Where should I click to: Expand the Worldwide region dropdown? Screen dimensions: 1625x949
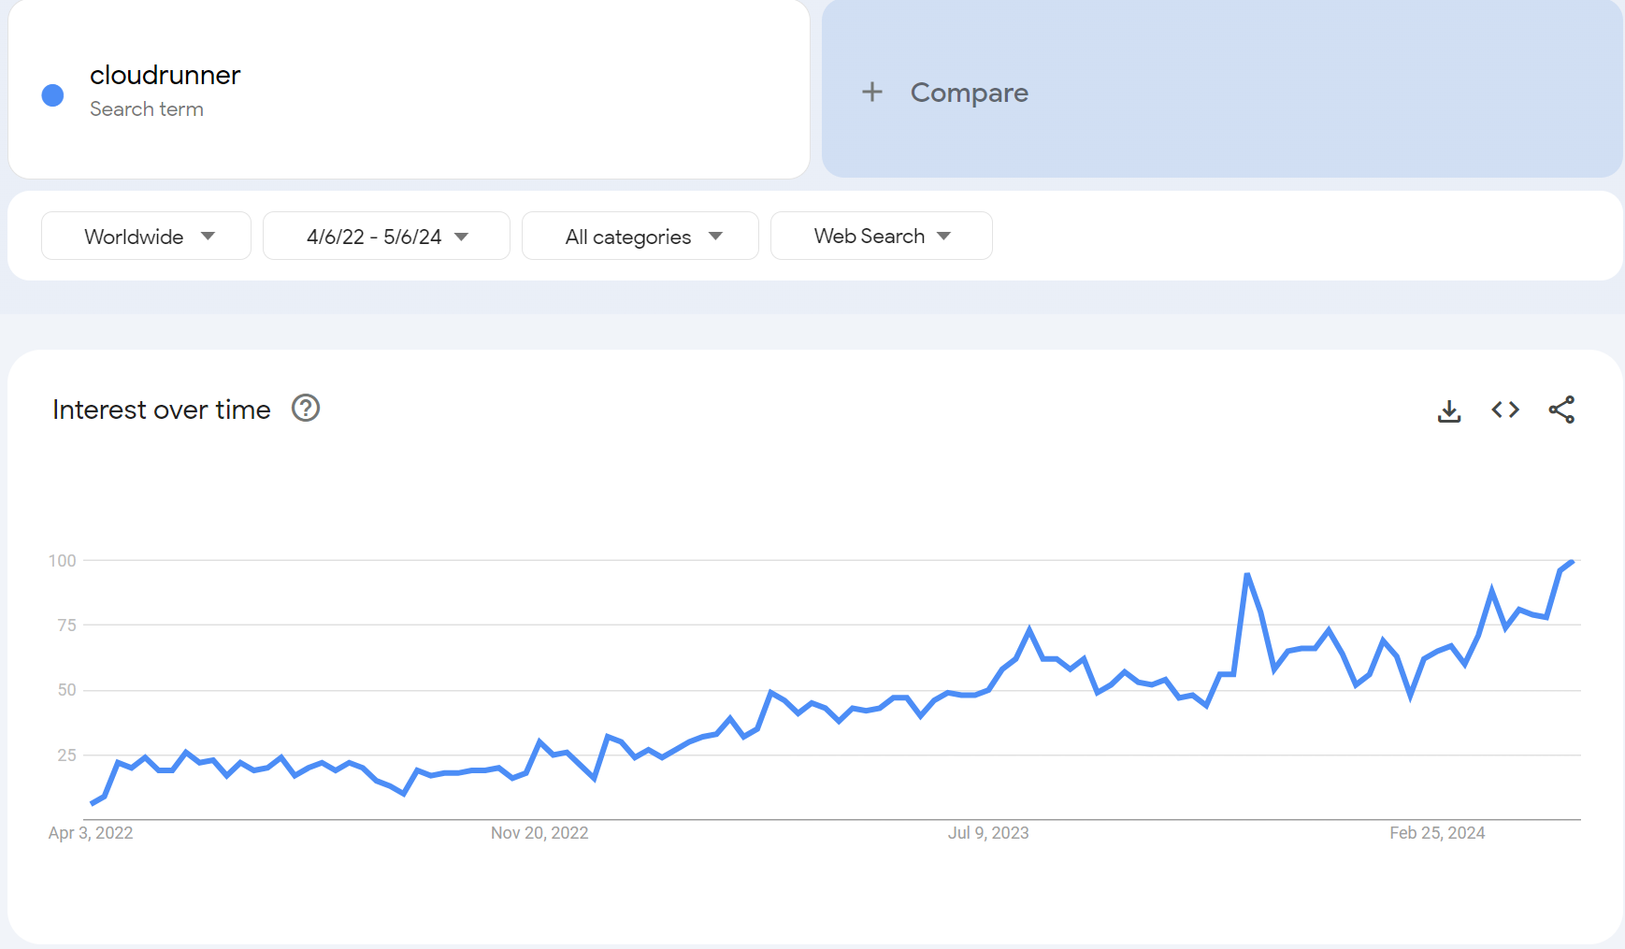tap(146, 237)
